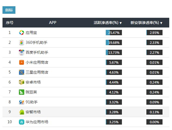
Task: Sort by 新安装渗透率 arrow
Action: click(x=161, y=23)
